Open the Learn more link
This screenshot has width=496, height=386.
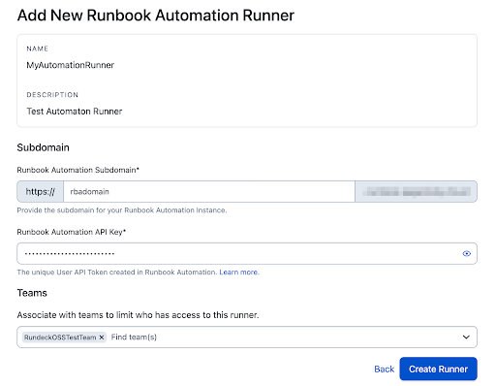[239, 273]
